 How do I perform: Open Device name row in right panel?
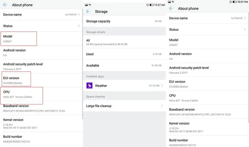(207, 18)
